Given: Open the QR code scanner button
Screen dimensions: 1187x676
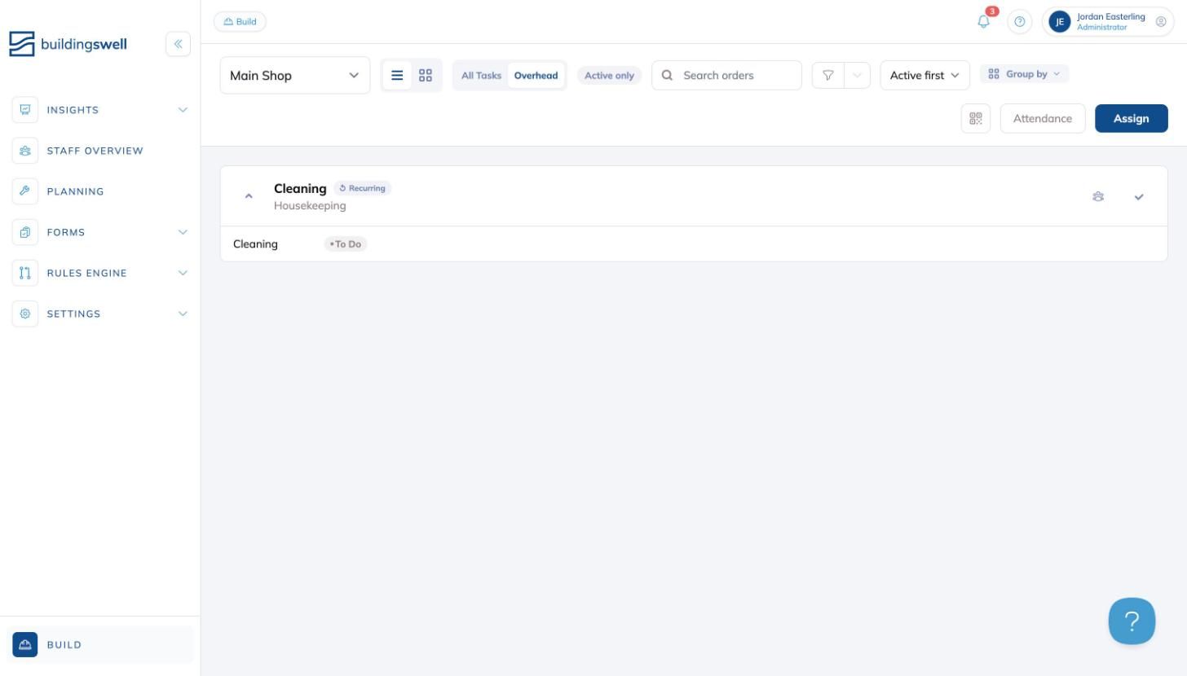Looking at the screenshot, I should click(976, 118).
